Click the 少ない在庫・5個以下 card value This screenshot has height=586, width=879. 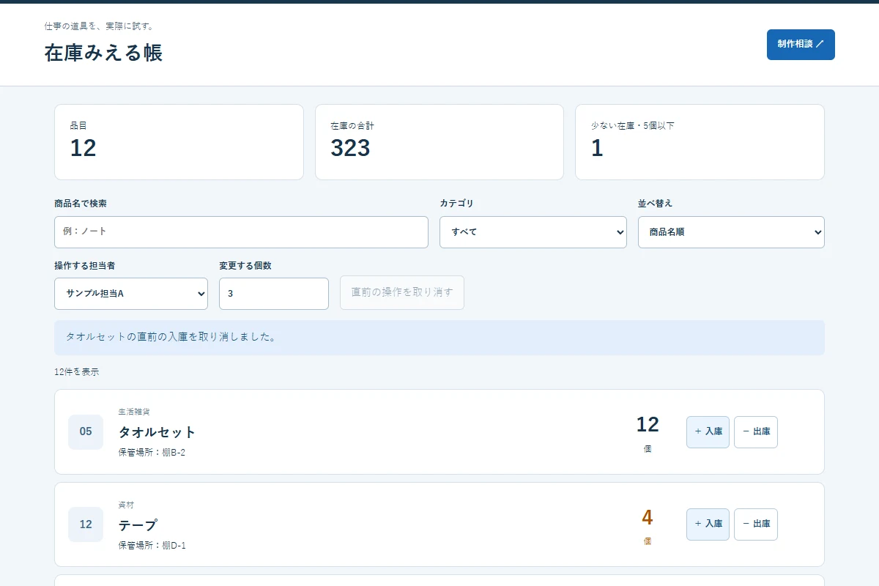(x=597, y=148)
